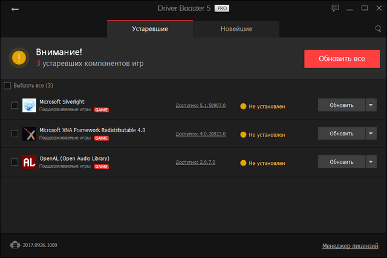Switch to the Устаревшие tab
387x258 pixels.
tap(150, 29)
